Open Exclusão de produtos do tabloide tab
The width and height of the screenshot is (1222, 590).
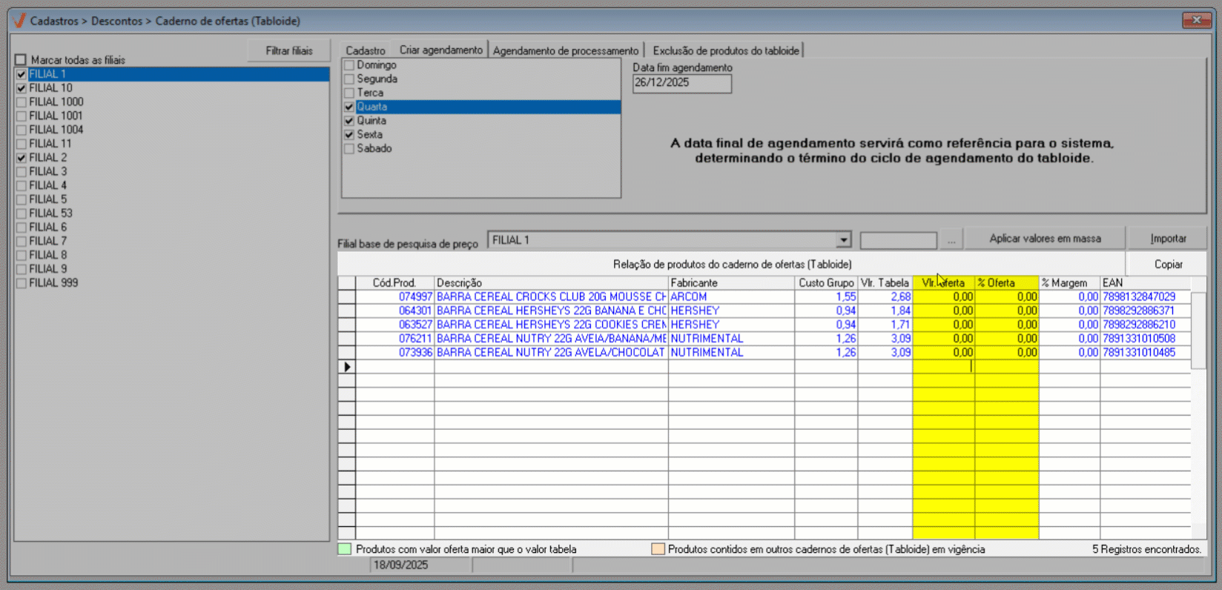point(725,50)
